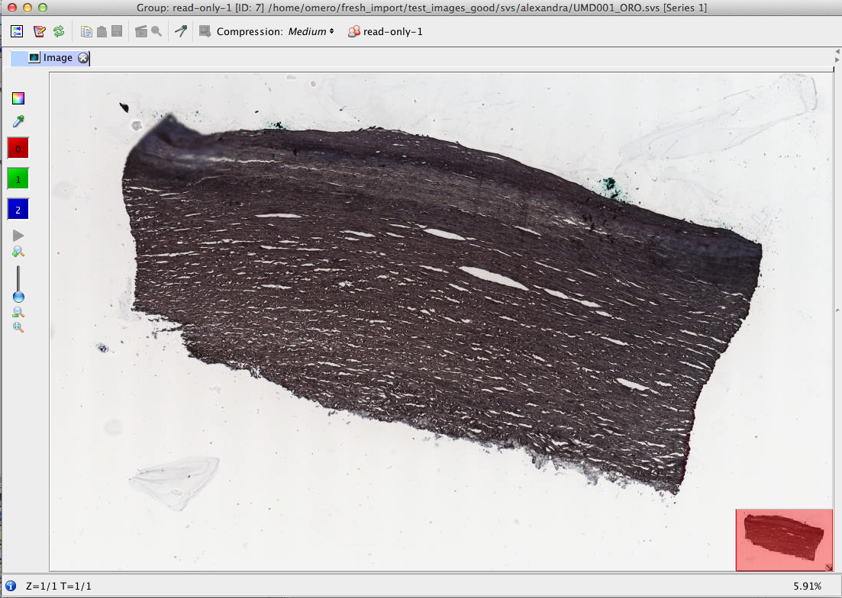Select the color picker eyedropper icon
The image size is (842, 598).
18,121
